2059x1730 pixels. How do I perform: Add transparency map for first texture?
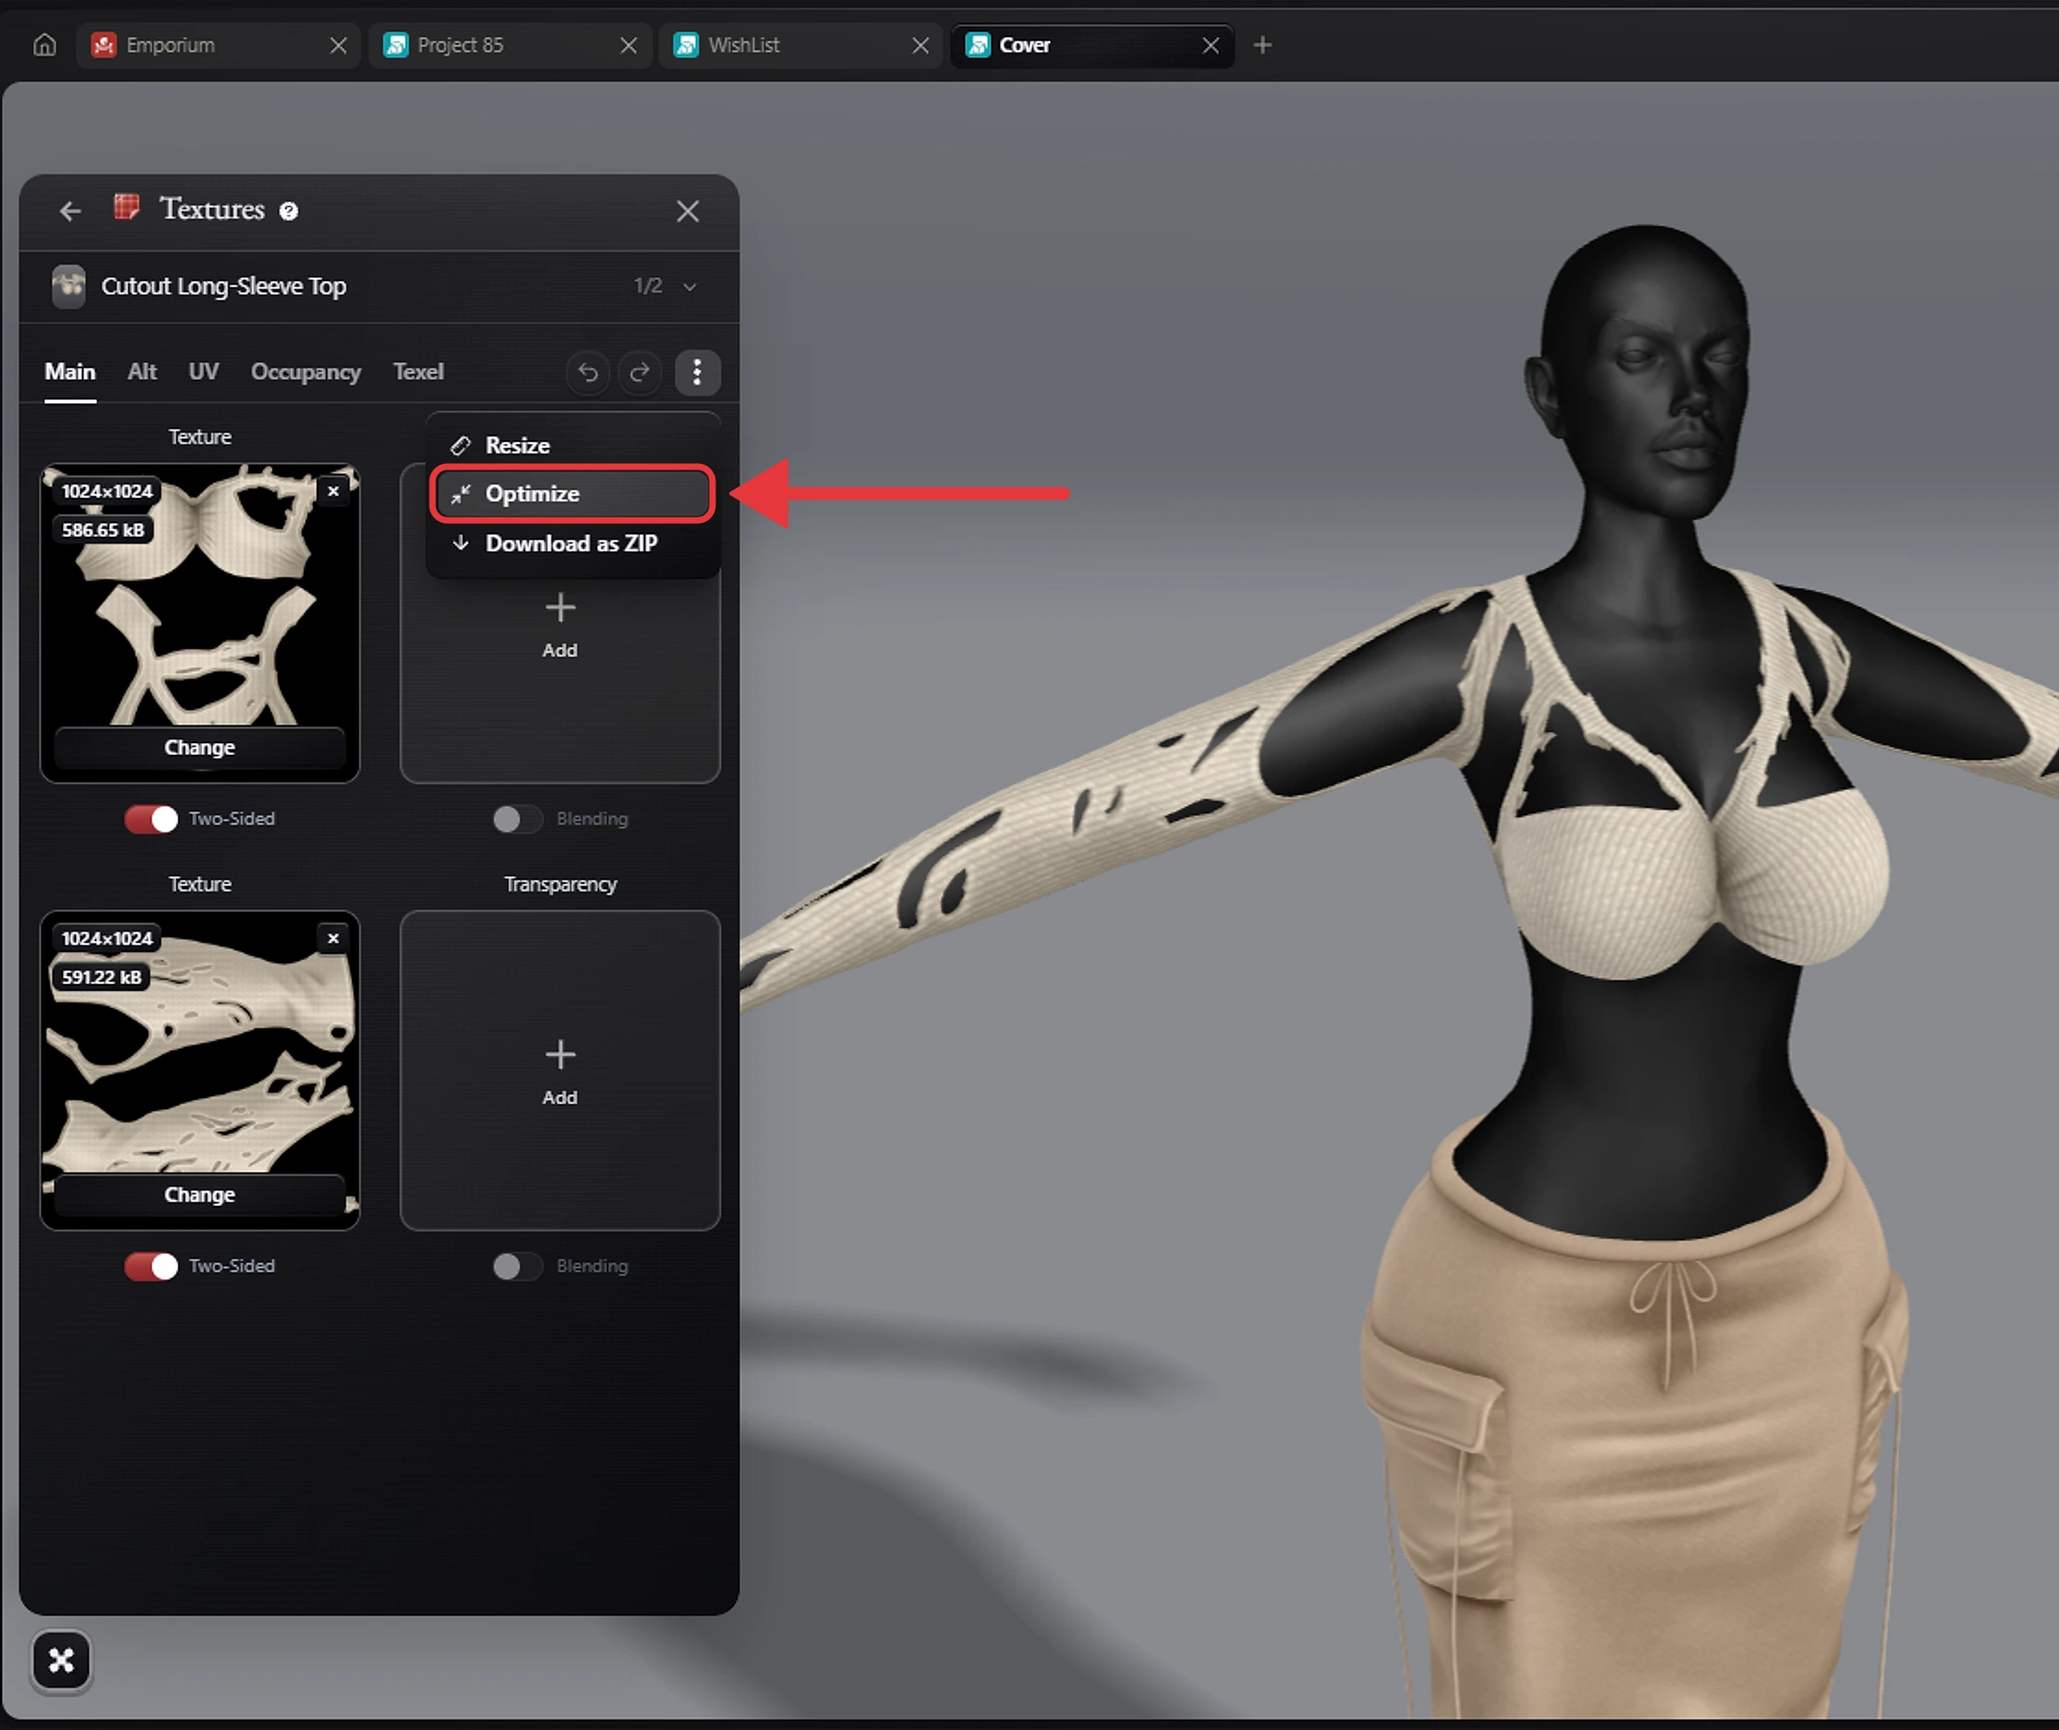tap(560, 625)
